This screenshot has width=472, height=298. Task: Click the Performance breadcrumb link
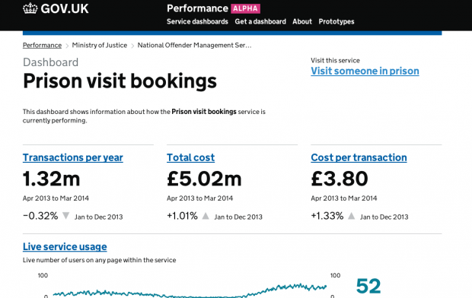[42, 46]
